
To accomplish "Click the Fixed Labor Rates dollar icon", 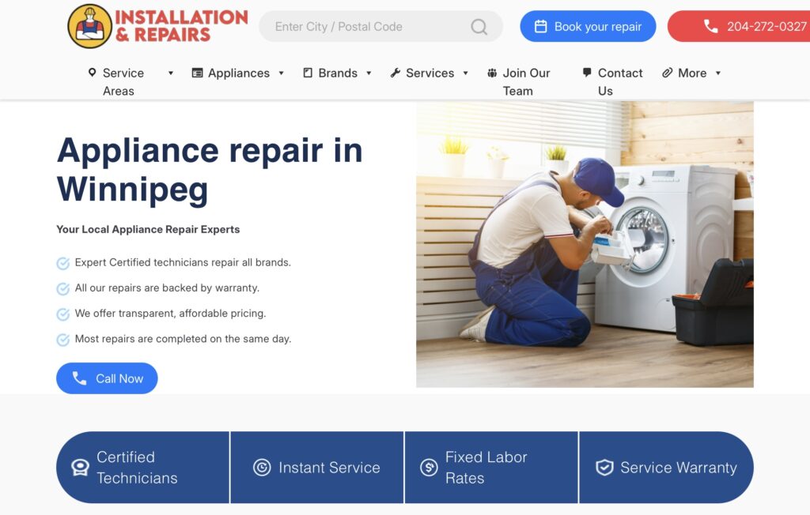I will [x=429, y=468].
